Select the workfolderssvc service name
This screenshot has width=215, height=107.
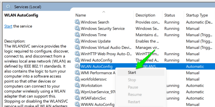(x=94, y=79)
